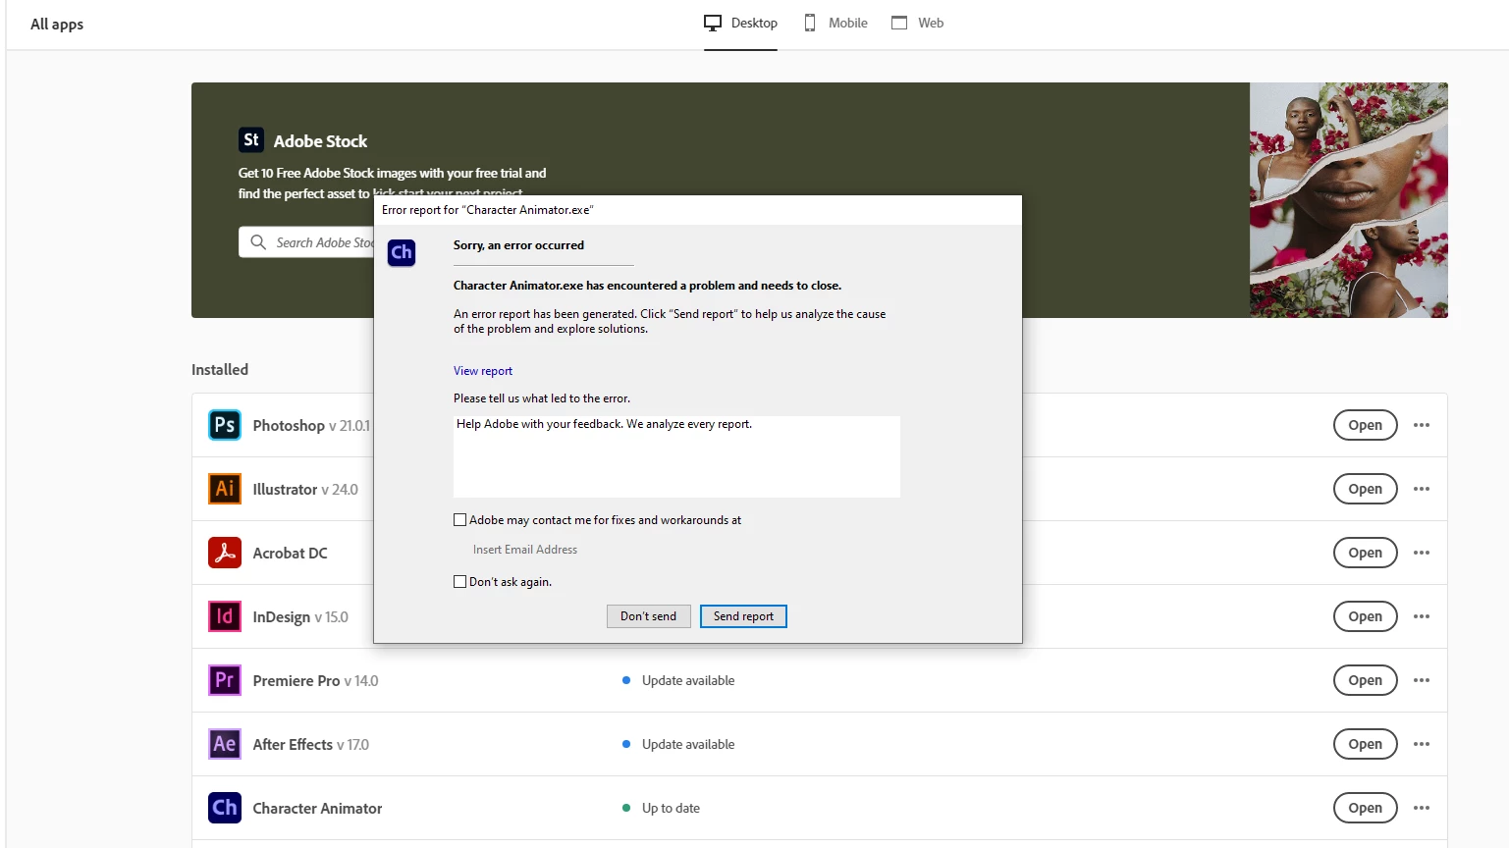Click Character Animator icon in error dialog
The width and height of the screenshot is (1509, 848).
point(402,253)
